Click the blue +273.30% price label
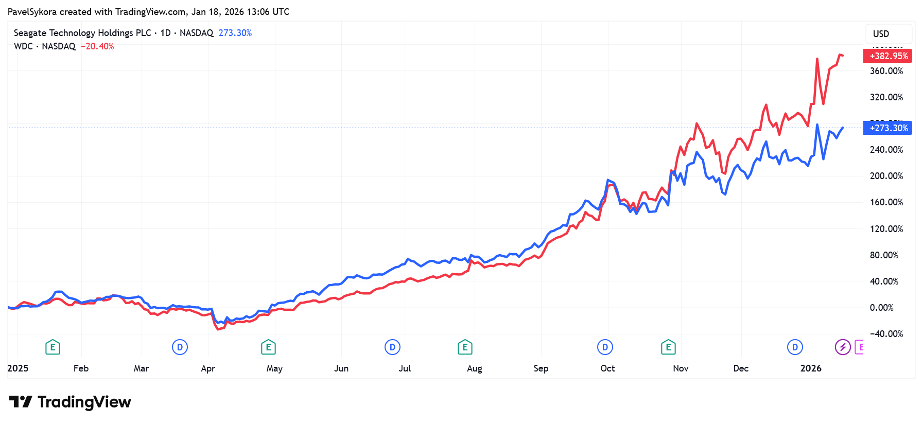The height and width of the screenshot is (425, 923). 887,128
